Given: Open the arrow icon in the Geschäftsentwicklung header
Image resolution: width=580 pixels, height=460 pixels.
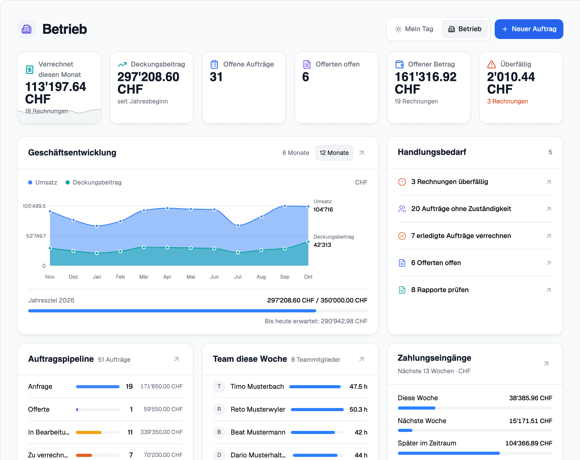Looking at the screenshot, I should coord(362,153).
